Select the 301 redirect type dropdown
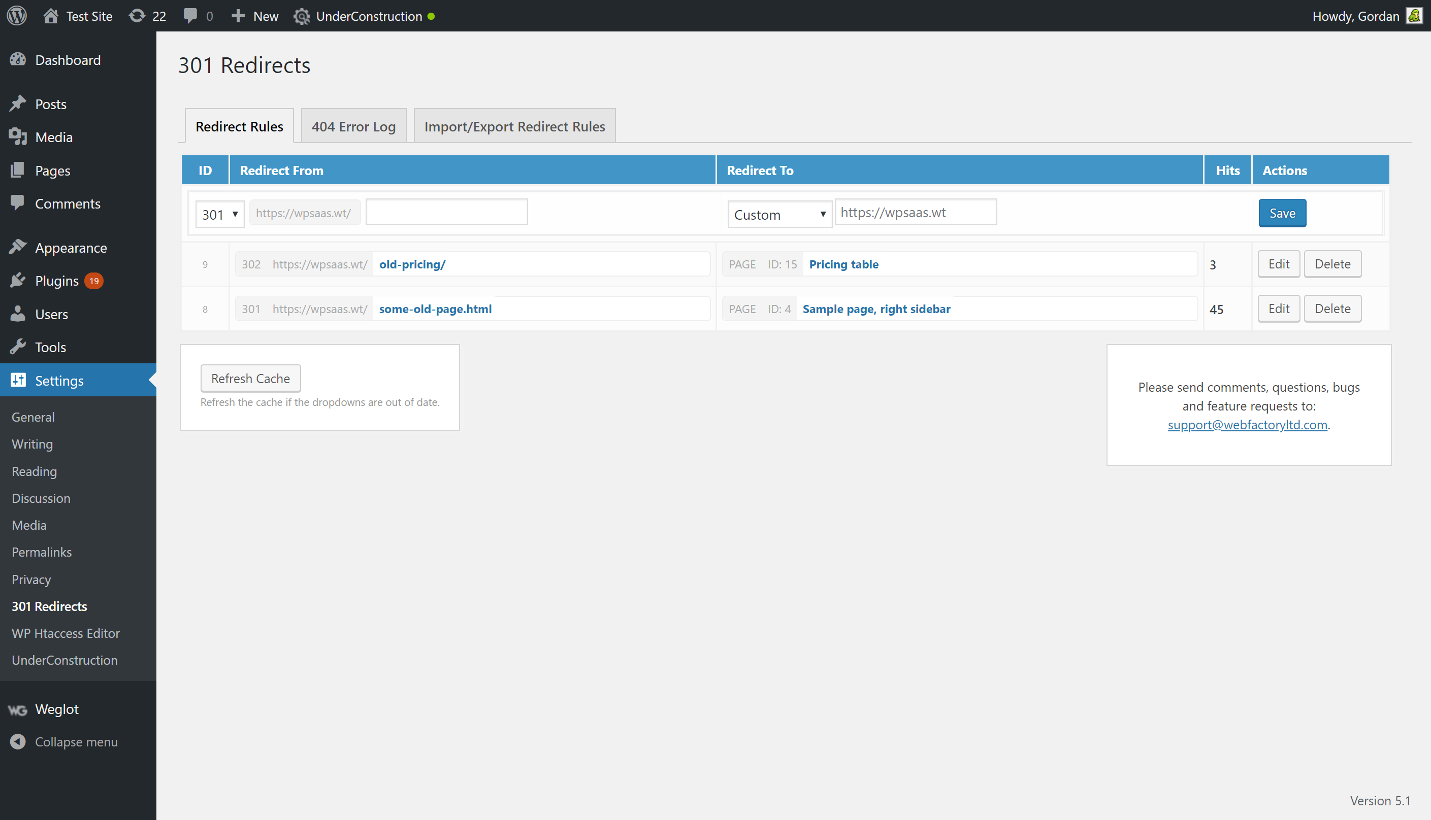 coord(218,212)
